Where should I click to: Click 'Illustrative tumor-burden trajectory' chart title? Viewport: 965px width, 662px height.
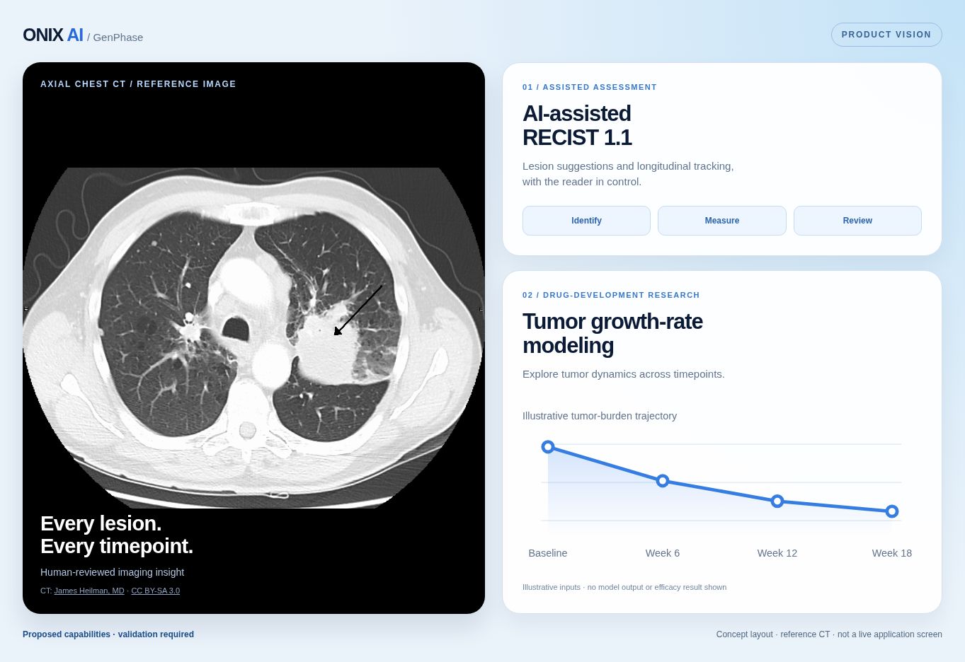coord(600,416)
